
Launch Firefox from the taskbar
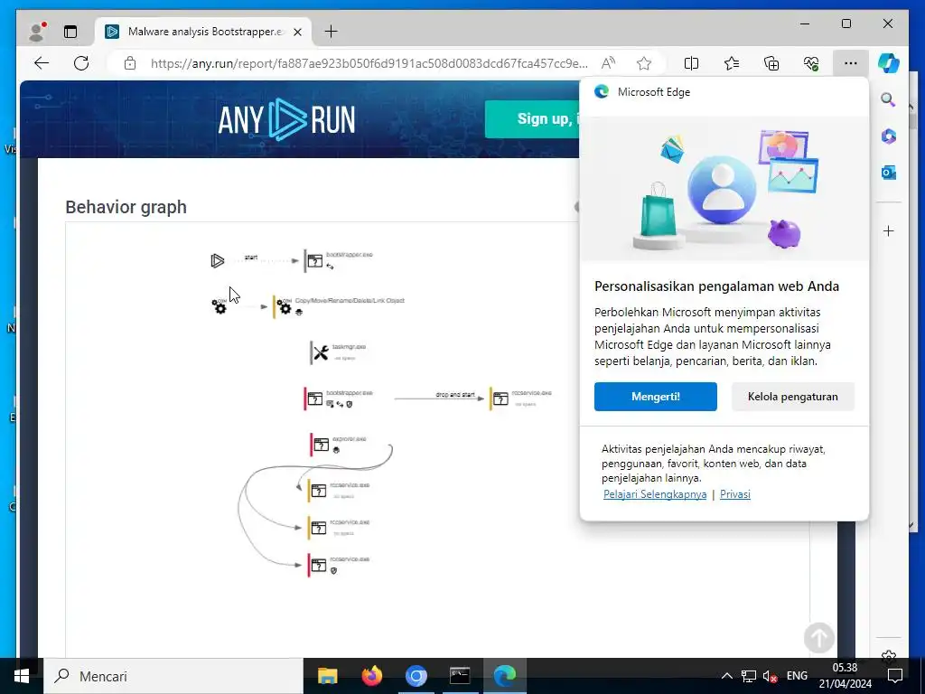click(x=371, y=676)
